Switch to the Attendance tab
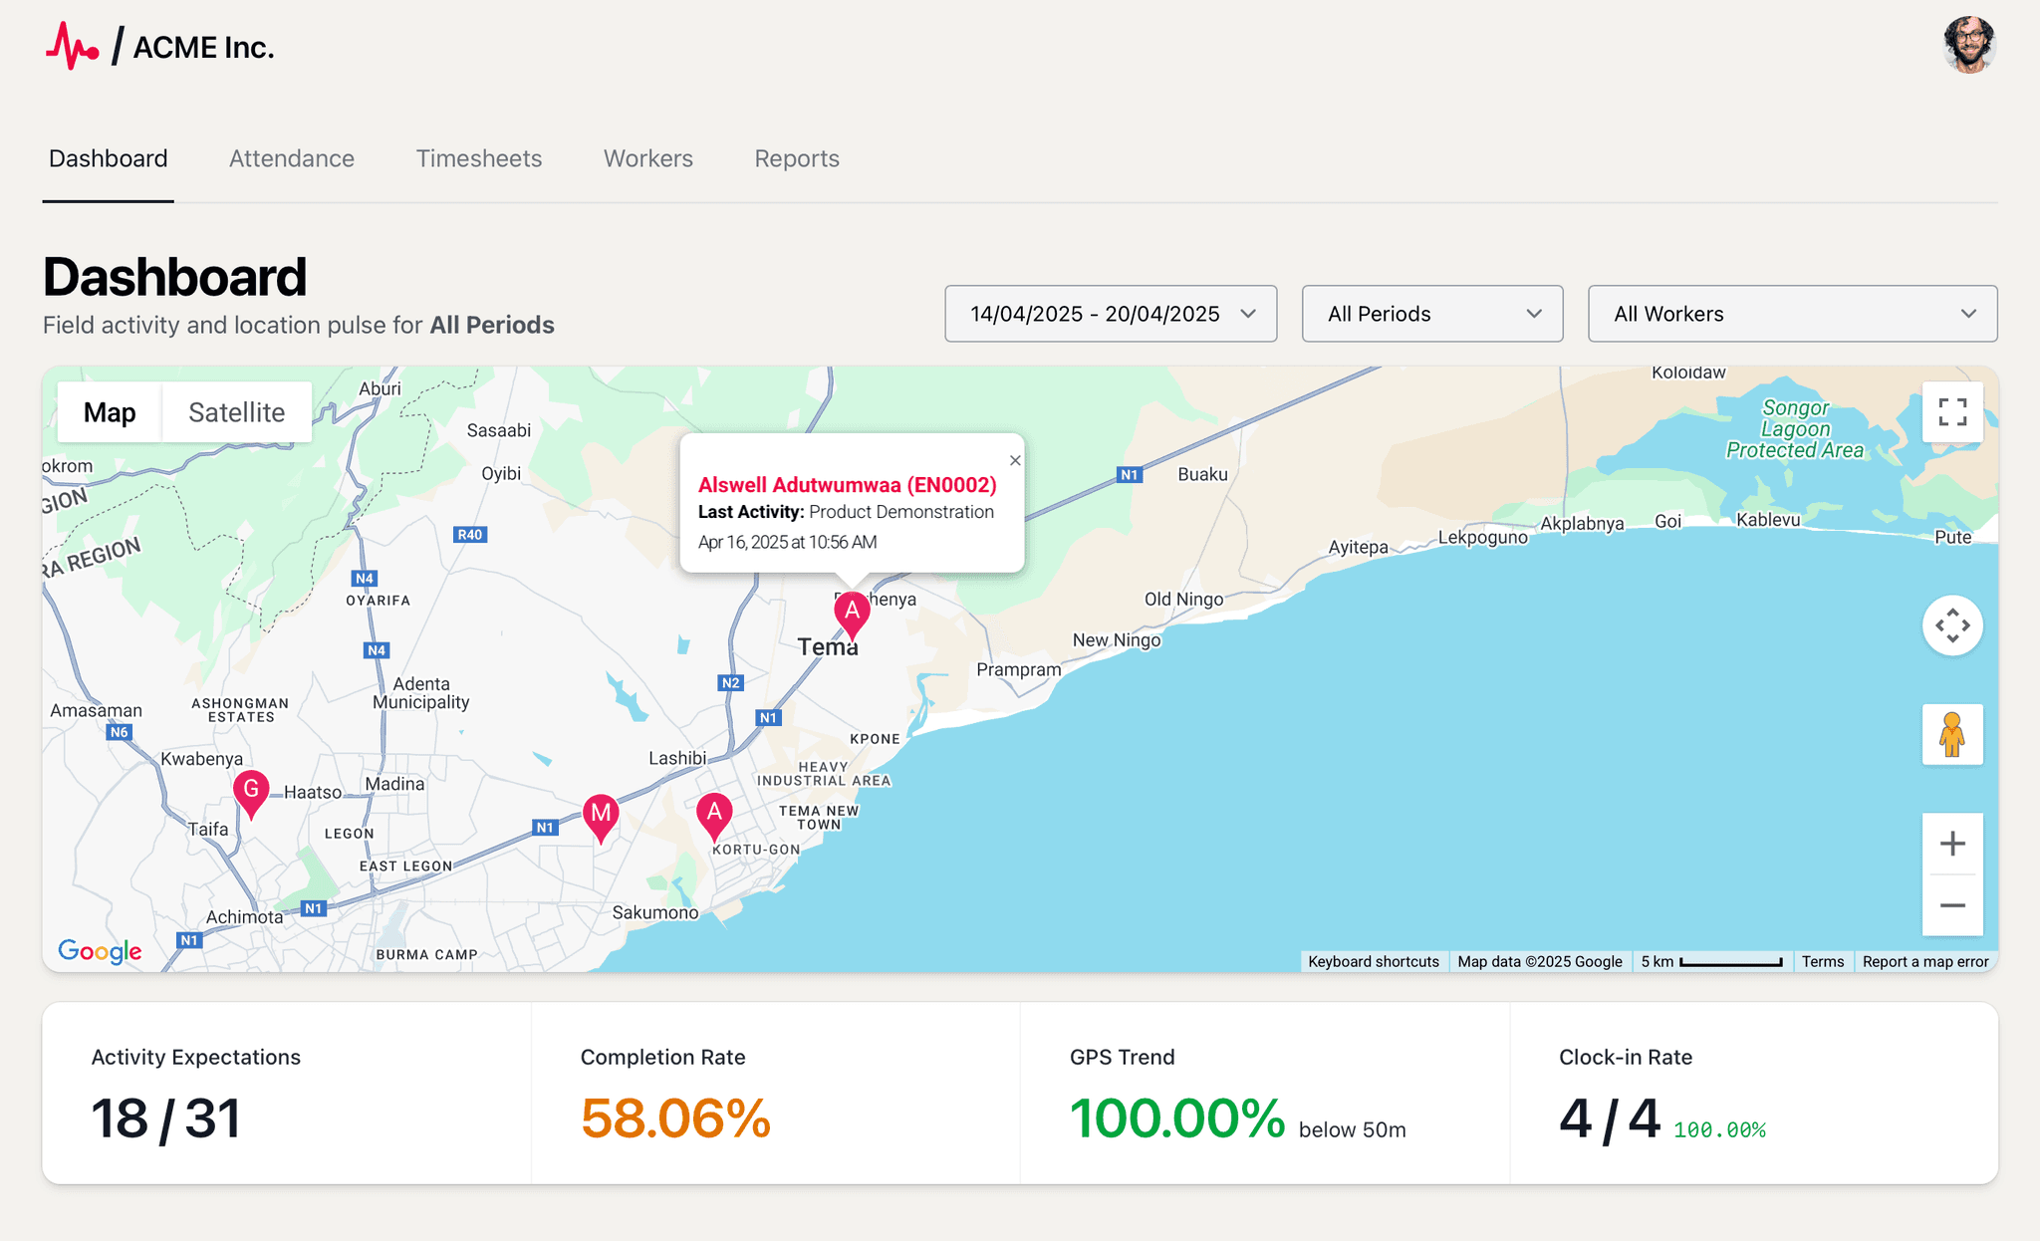Screen dimensions: 2040x1241 pyautogui.click(x=291, y=157)
